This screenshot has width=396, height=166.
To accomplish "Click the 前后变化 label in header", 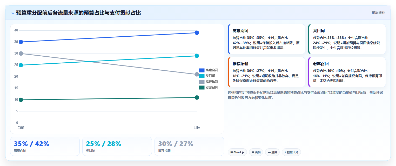I will tap(378, 12).
